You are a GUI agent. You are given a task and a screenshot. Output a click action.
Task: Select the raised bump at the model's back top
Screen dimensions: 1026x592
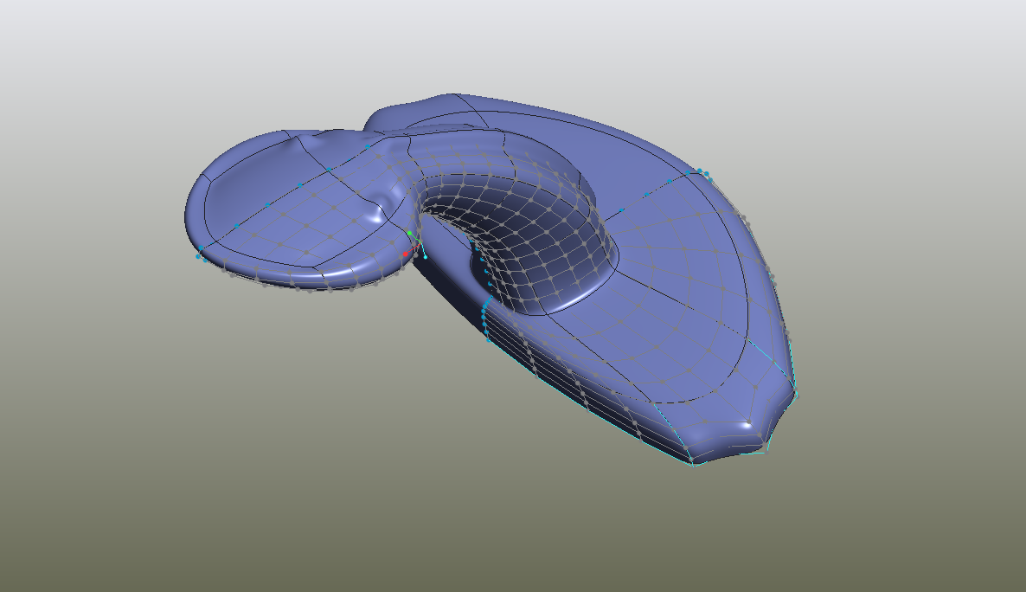coord(407,110)
